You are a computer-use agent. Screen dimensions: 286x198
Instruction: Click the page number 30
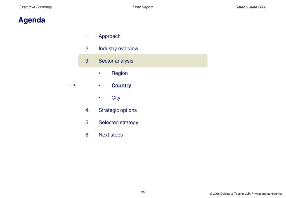[143, 192]
